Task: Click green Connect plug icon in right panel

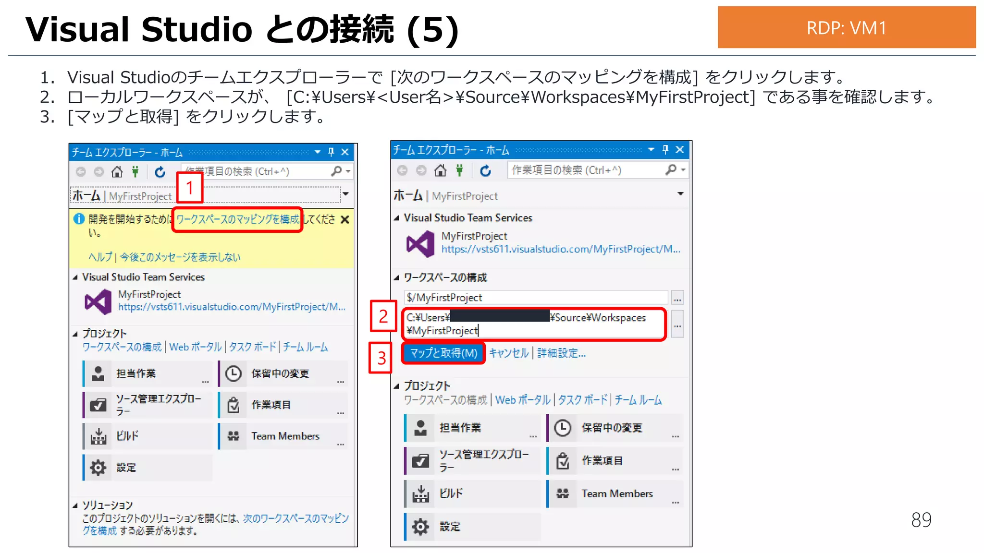Action: point(460,170)
